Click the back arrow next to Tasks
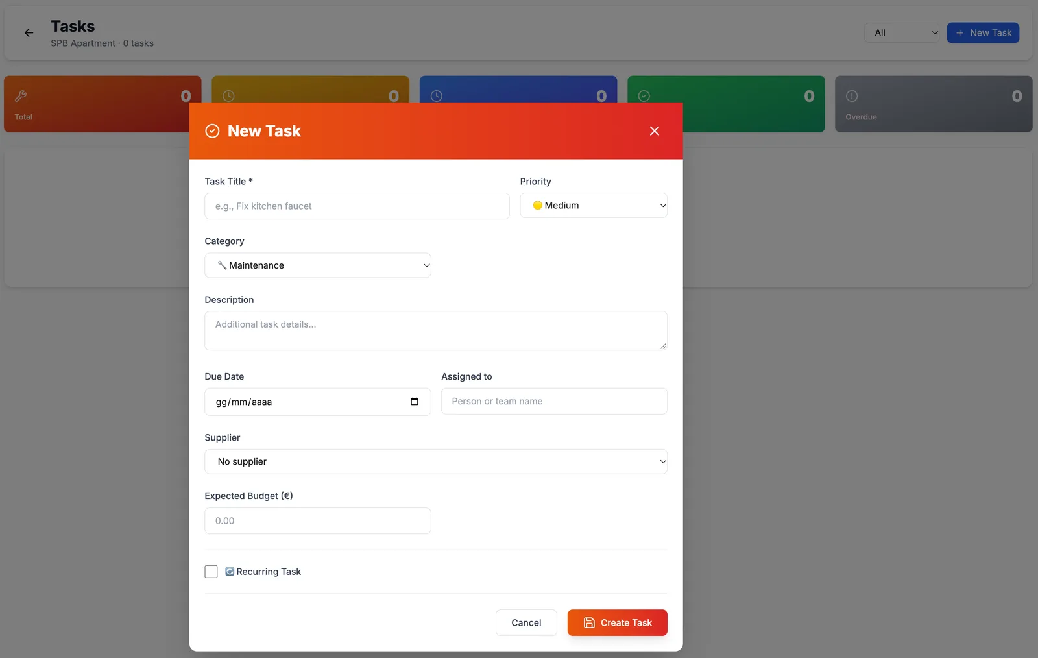The image size is (1038, 658). click(x=29, y=33)
